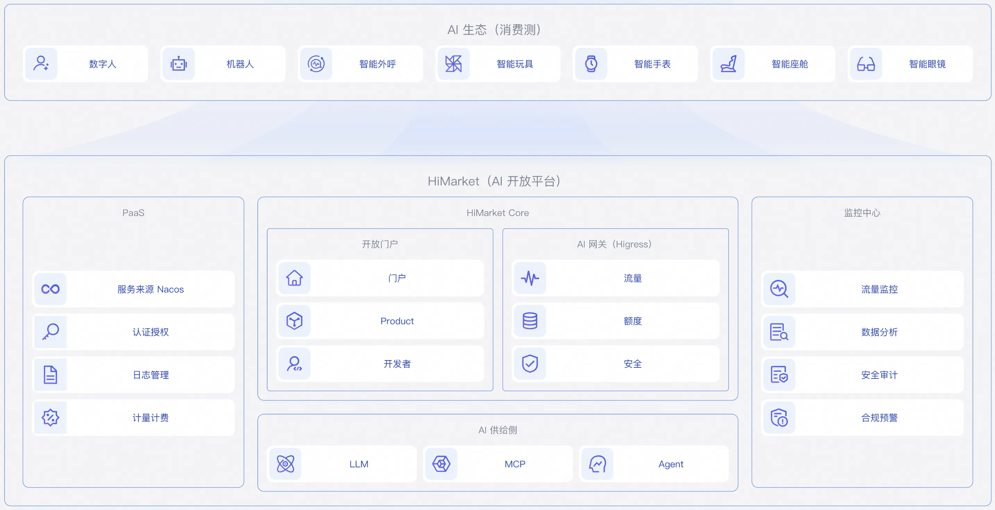Click the atom icon next to LLM
This screenshot has width=995, height=510.
click(x=286, y=464)
